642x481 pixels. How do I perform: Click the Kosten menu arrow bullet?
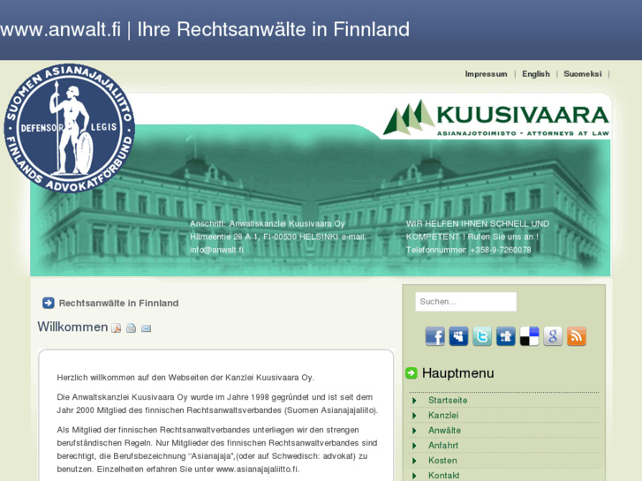pos(414,461)
